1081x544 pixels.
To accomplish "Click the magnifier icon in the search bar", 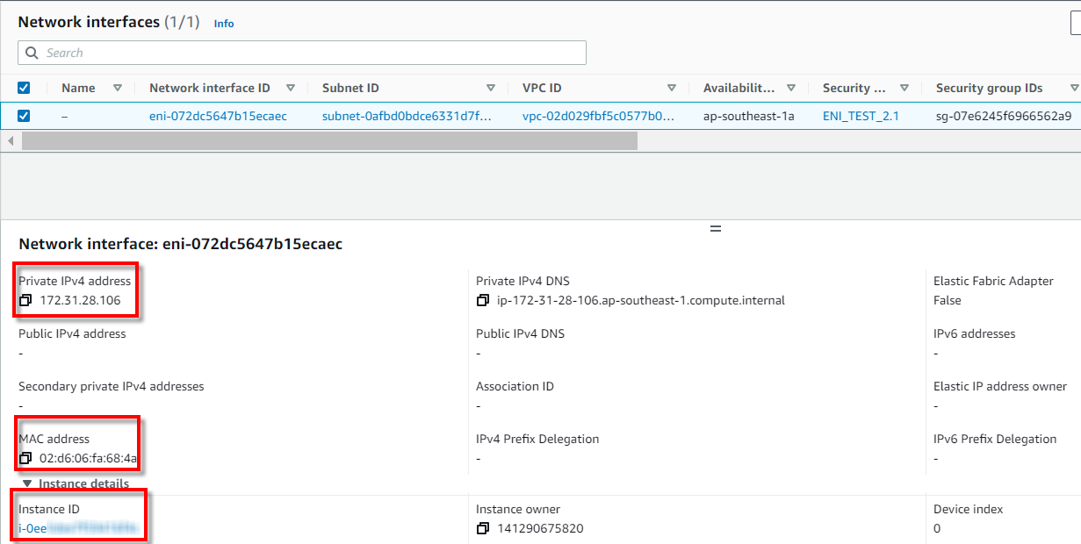I will point(32,53).
